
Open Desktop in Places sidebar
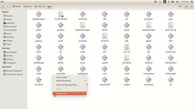(x=9, y=23)
